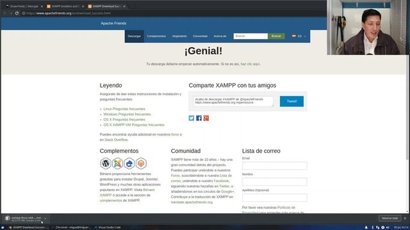Open the Descargar menu item
410x230 pixels.
(134, 36)
